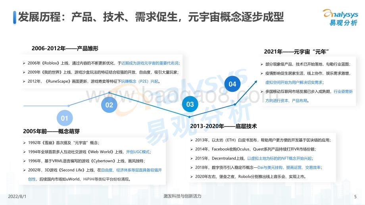Screen dimensions: 365x205
Task: Click the Analysys 易观分析 logo
Action: (340, 17)
